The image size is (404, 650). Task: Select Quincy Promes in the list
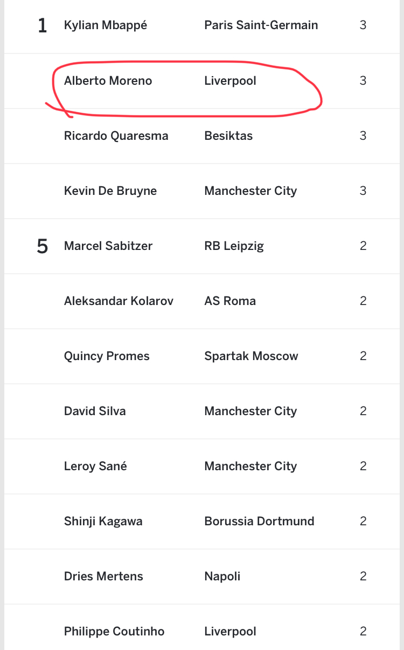point(107,356)
